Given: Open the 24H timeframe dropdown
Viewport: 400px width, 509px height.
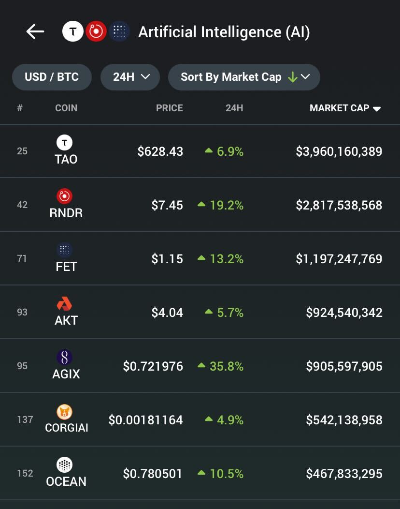Looking at the screenshot, I should (130, 77).
